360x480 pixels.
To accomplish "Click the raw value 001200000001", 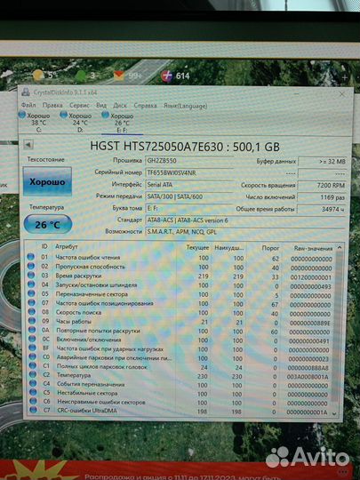I will coord(311,277).
